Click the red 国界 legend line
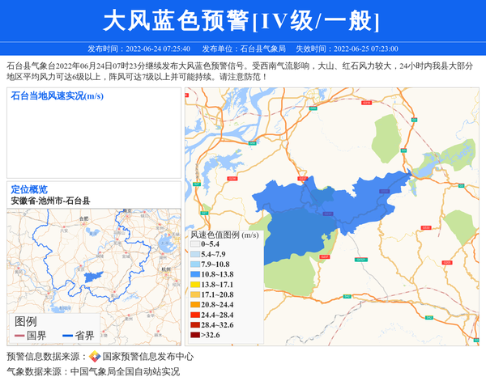The height and width of the screenshot is (381, 486). [x=19, y=336]
